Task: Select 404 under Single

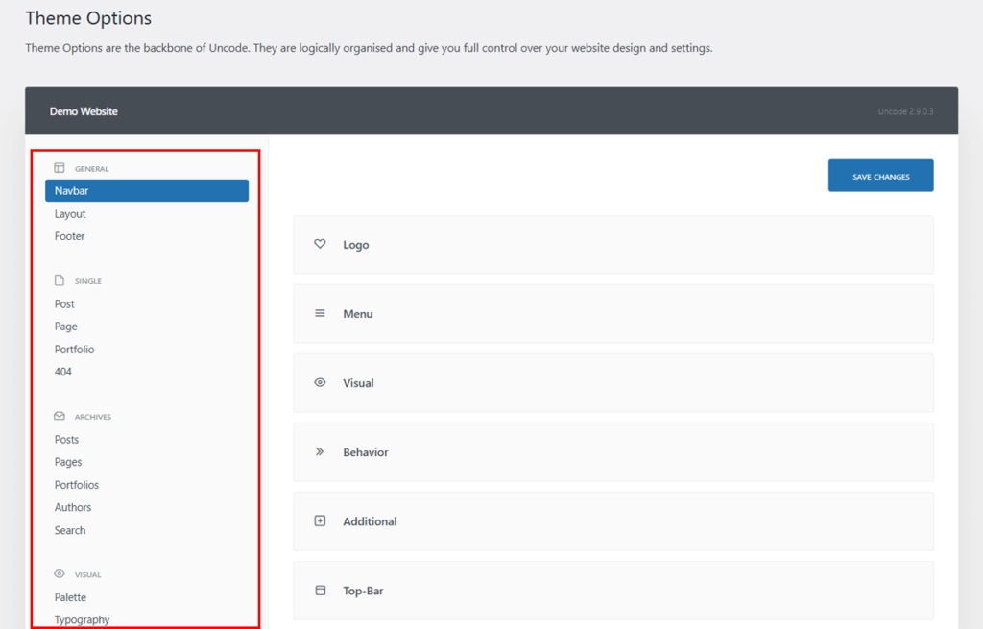Action: [62, 371]
